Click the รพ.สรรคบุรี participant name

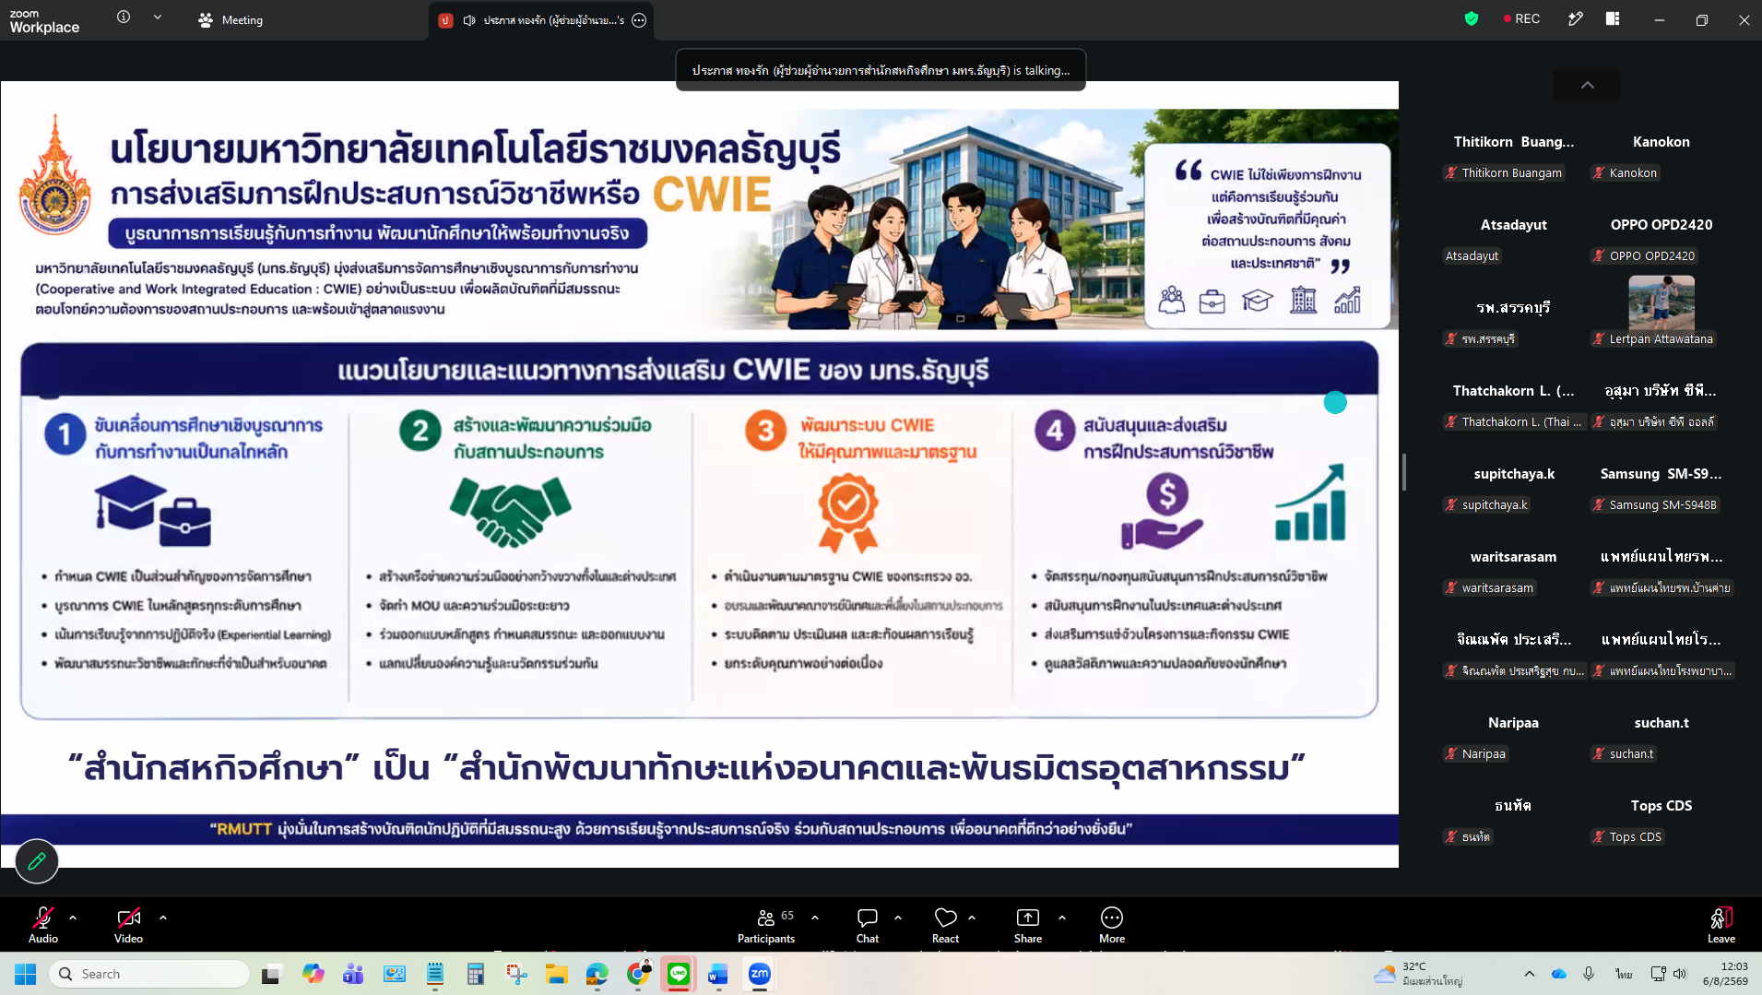tap(1513, 308)
